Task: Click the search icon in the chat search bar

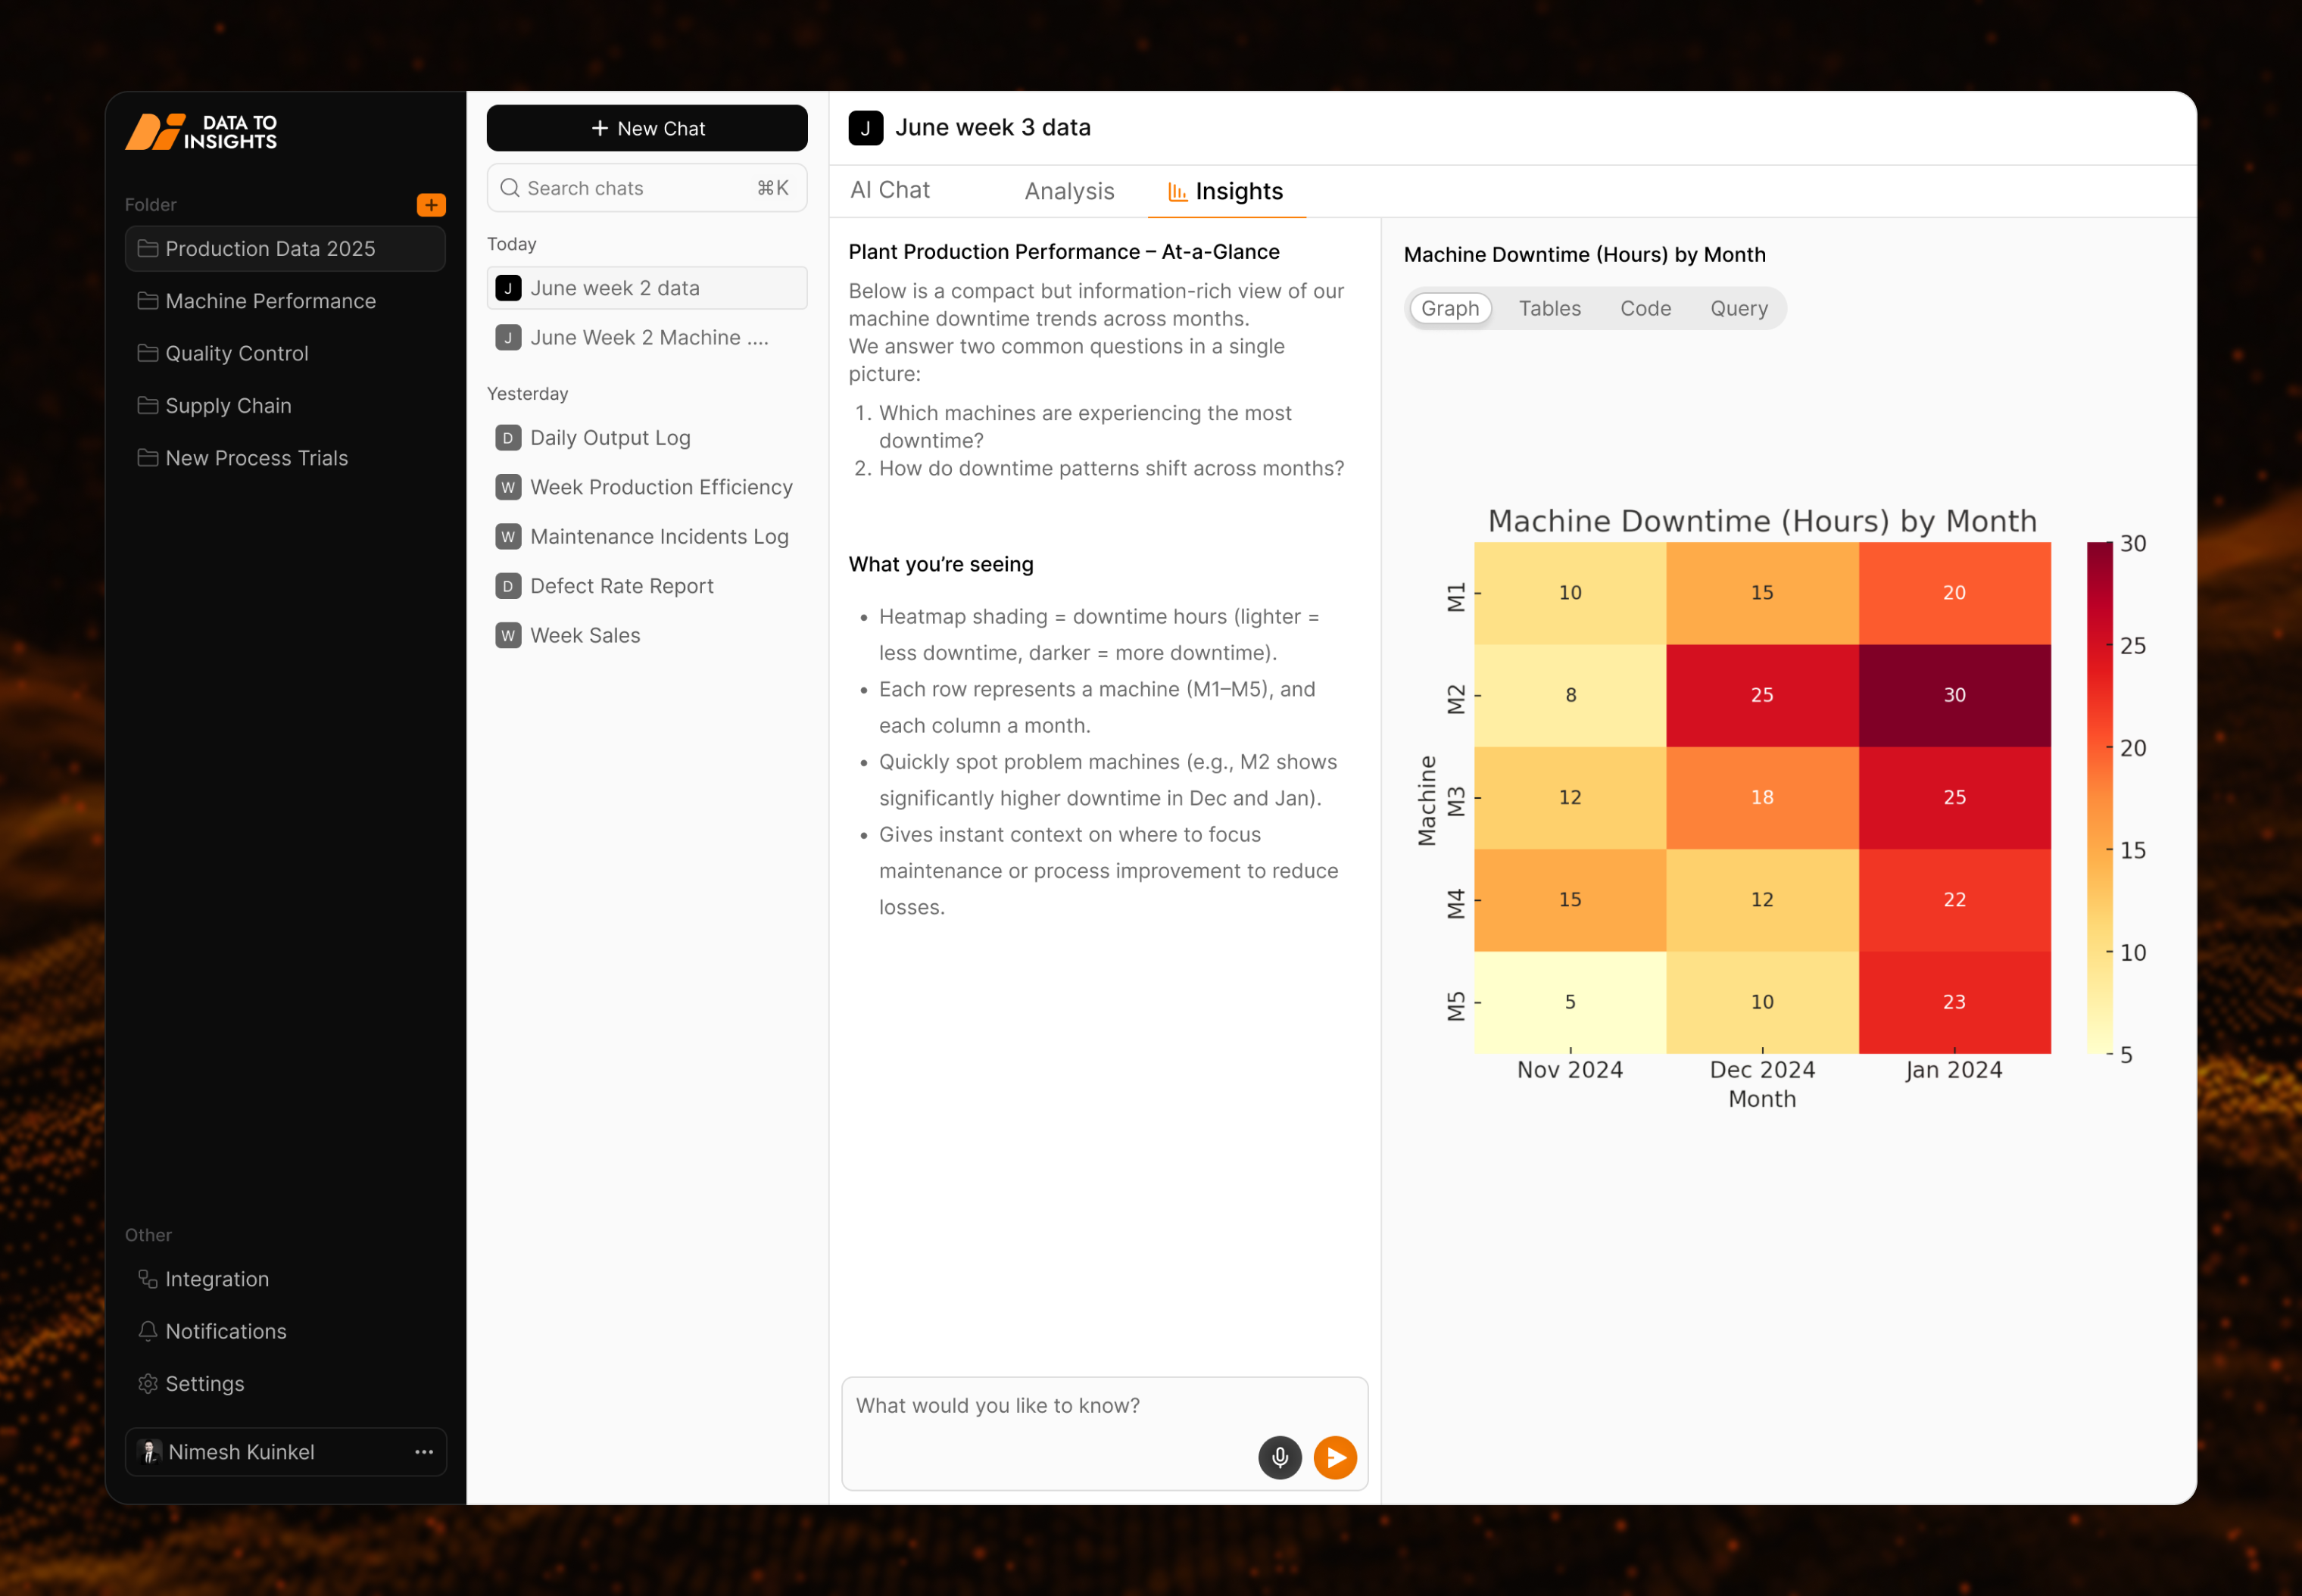Action: [510, 188]
